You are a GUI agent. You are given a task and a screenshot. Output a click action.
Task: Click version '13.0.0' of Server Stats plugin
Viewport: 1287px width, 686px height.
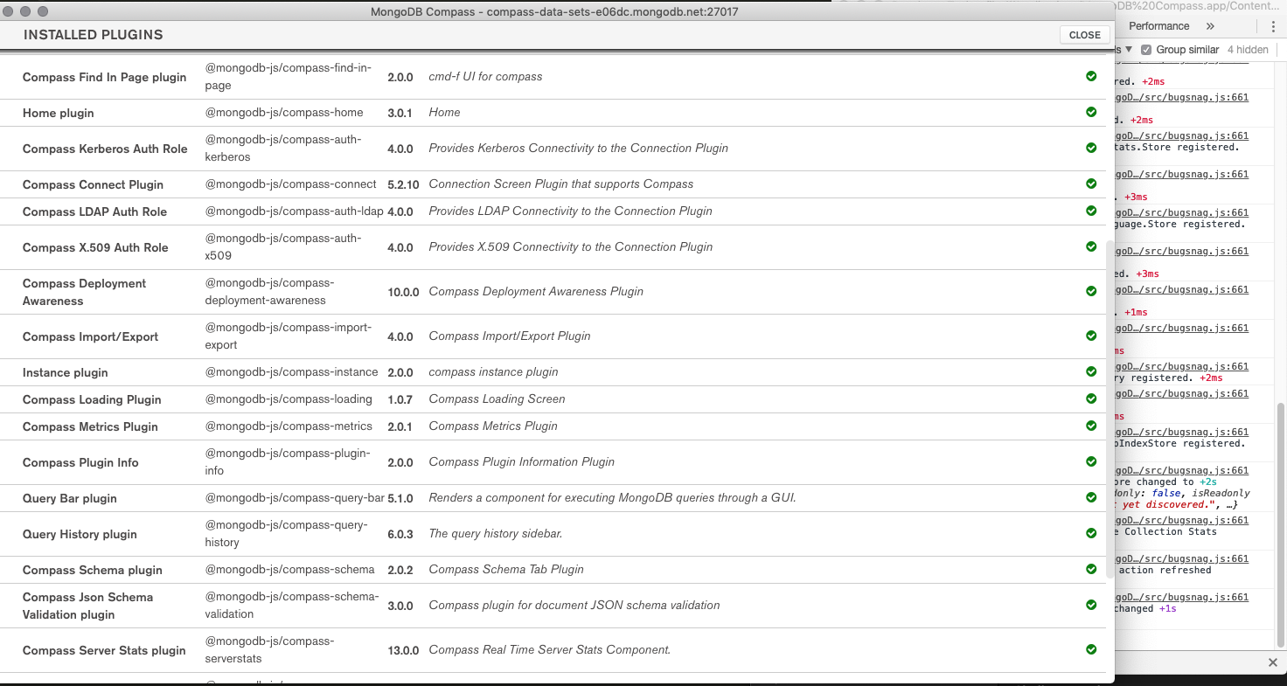[x=403, y=650]
